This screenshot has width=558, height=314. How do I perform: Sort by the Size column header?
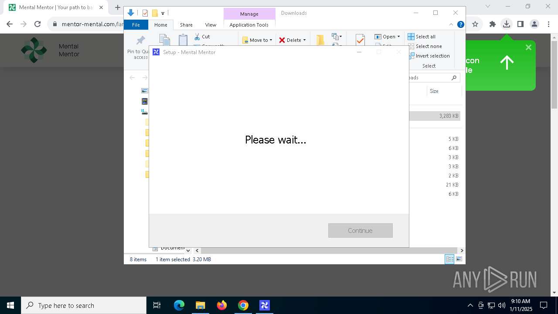click(x=444, y=91)
